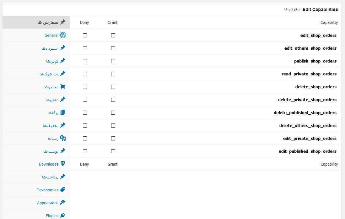Click the pin icon next to تخفیف‌ها
Viewport: 345px width, 219px height.
pyautogui.click(x=63, y=125)
